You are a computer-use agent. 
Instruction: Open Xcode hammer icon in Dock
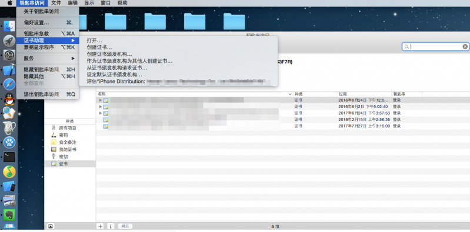coord(9,70)
